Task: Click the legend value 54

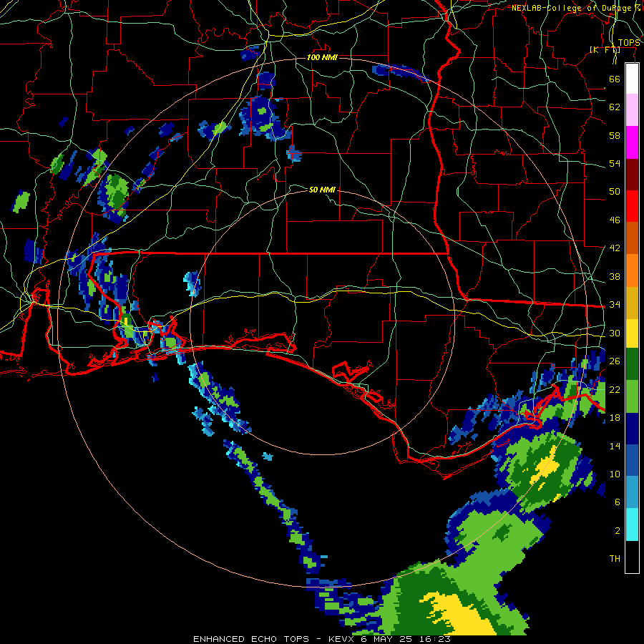Action: click(x=615, y=163)
